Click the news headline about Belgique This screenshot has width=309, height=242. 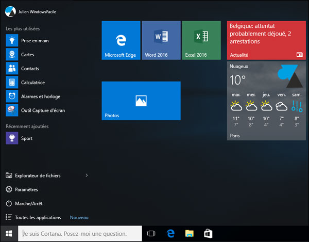coord(260,34)
